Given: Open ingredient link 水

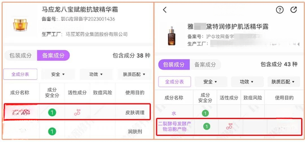Looking at the screenshot, I should tap(174, 113).
